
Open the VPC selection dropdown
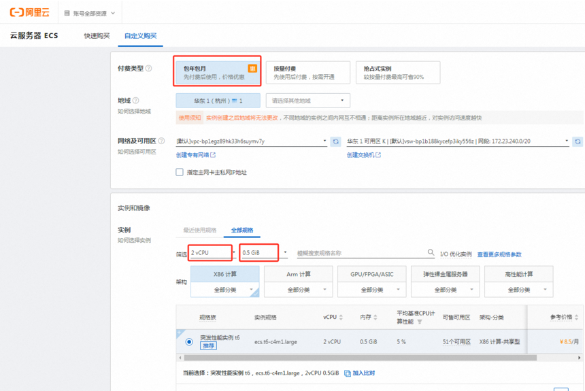(252, 141)
